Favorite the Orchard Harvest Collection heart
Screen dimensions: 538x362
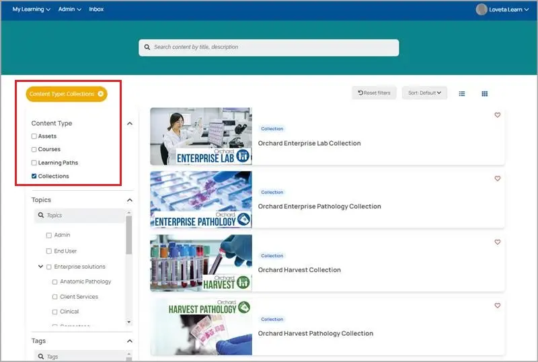[x=497, y=242]
